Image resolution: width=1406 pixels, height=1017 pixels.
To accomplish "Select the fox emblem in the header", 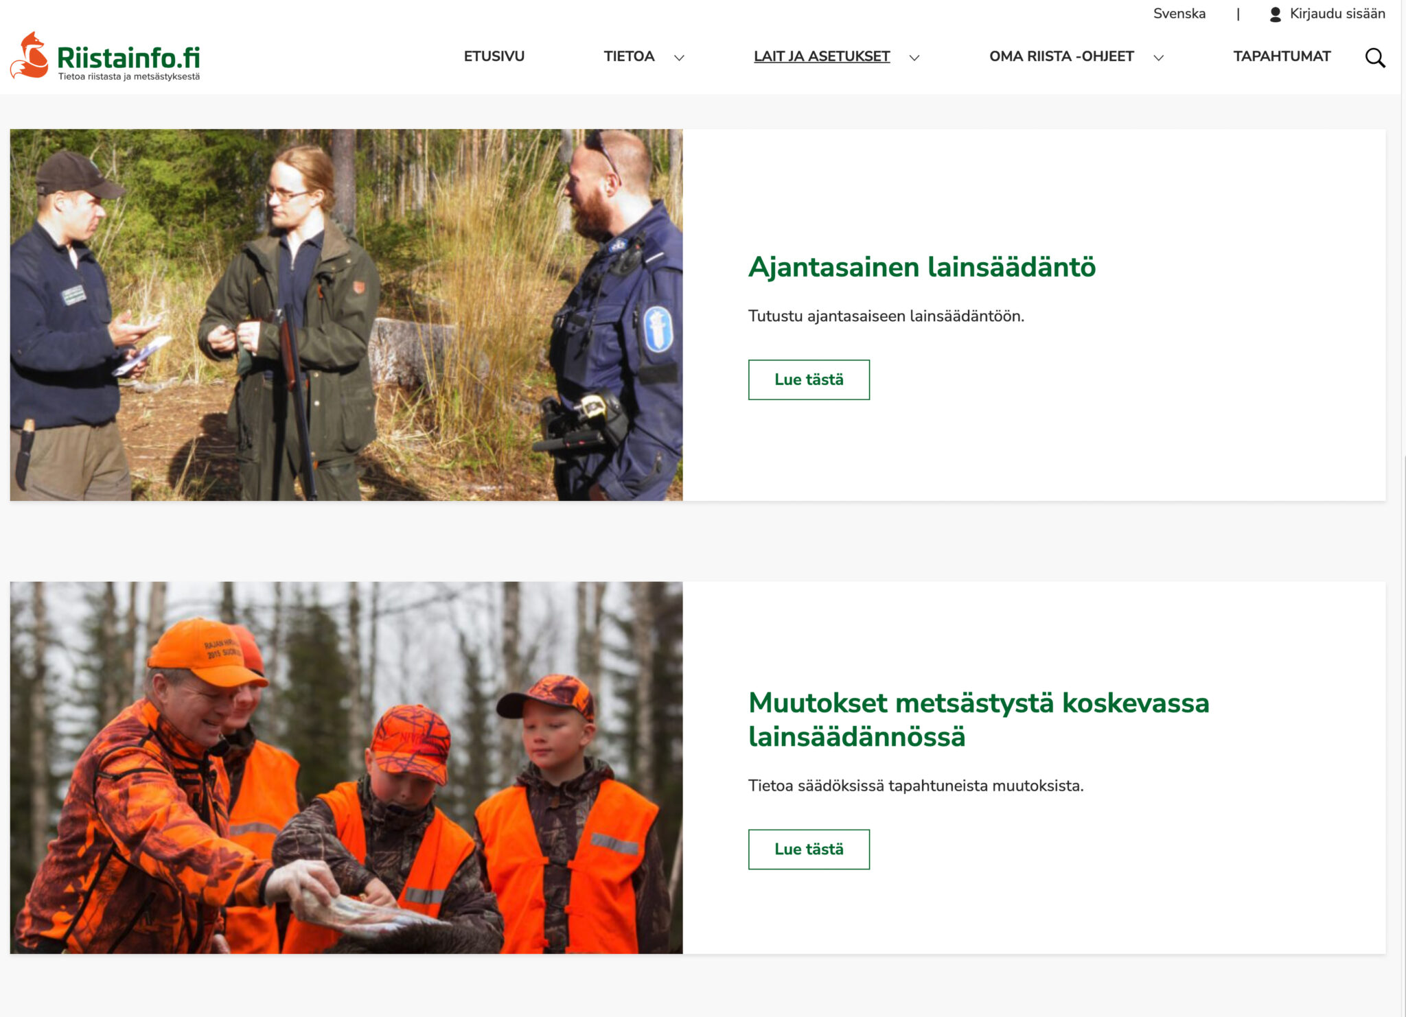I will 30,56.
